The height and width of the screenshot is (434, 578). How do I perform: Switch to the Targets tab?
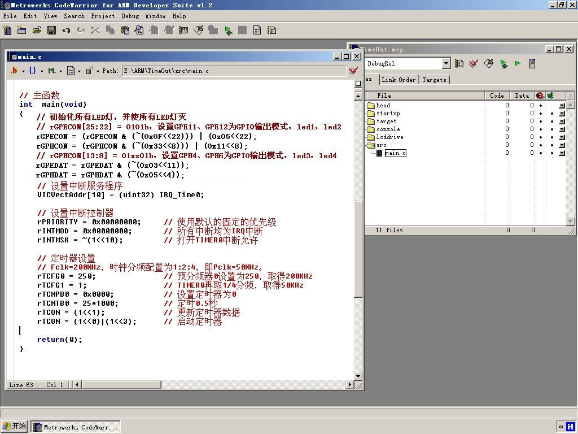click(x=434, y=80)
